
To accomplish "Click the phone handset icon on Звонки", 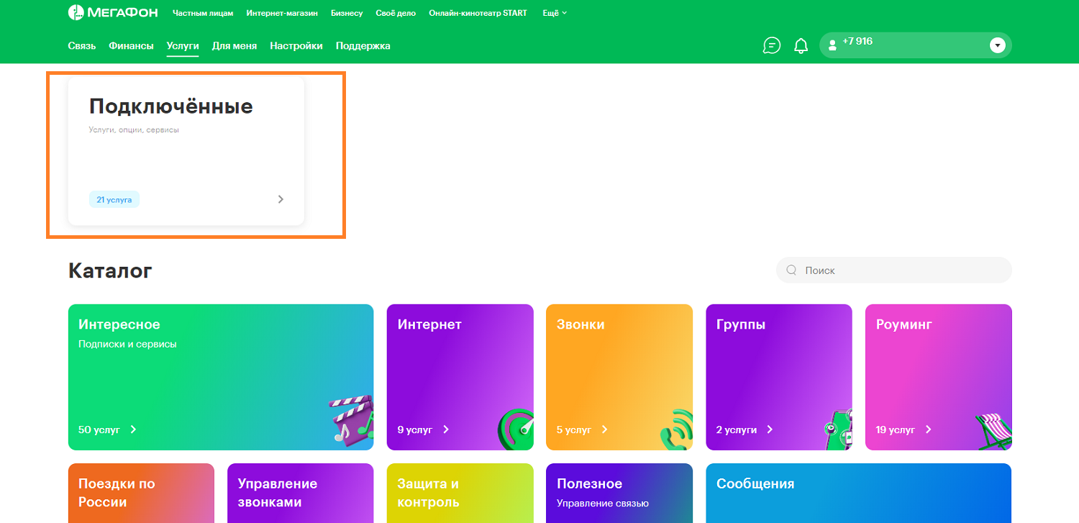I will coord(676,429).
